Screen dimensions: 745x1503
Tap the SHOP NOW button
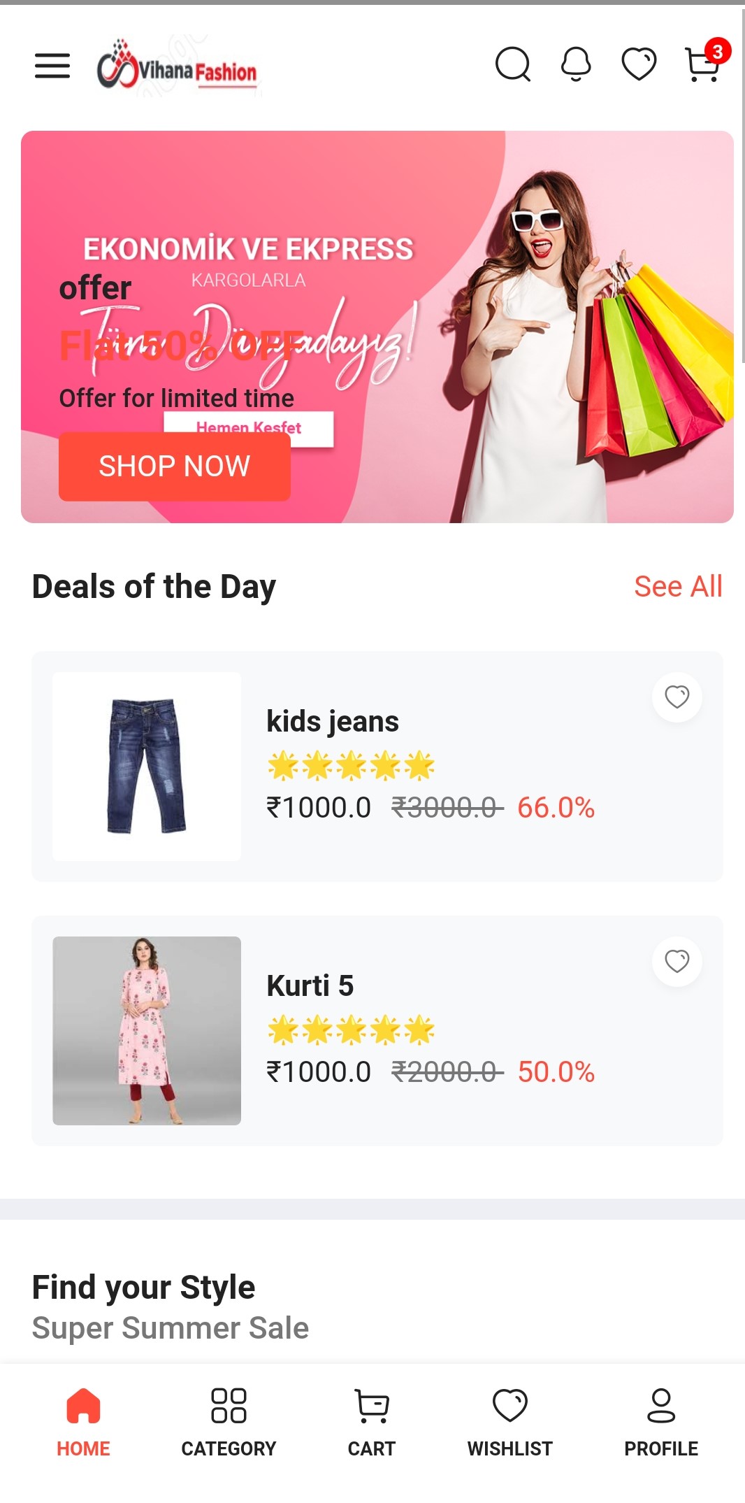pyautogui.click(x=175, y=466)
